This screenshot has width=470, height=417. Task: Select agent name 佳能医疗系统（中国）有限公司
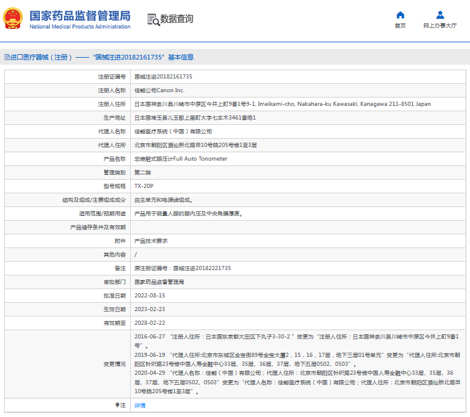click(x=173, y=131)
